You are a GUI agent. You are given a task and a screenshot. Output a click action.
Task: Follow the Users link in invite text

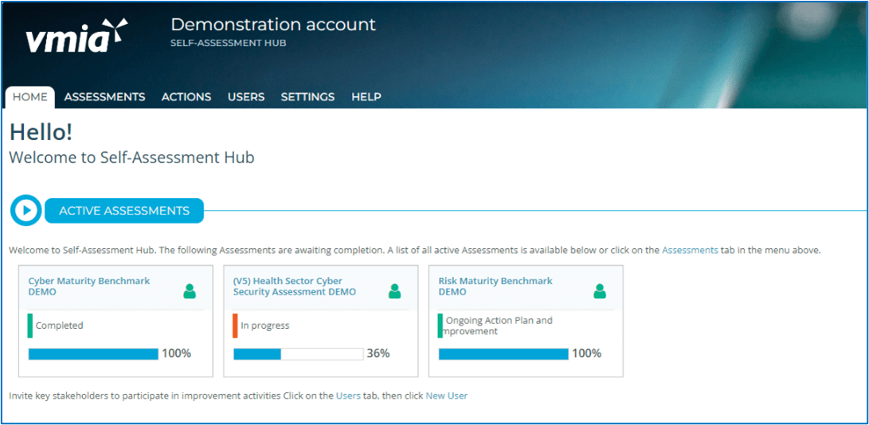(348, 396)
